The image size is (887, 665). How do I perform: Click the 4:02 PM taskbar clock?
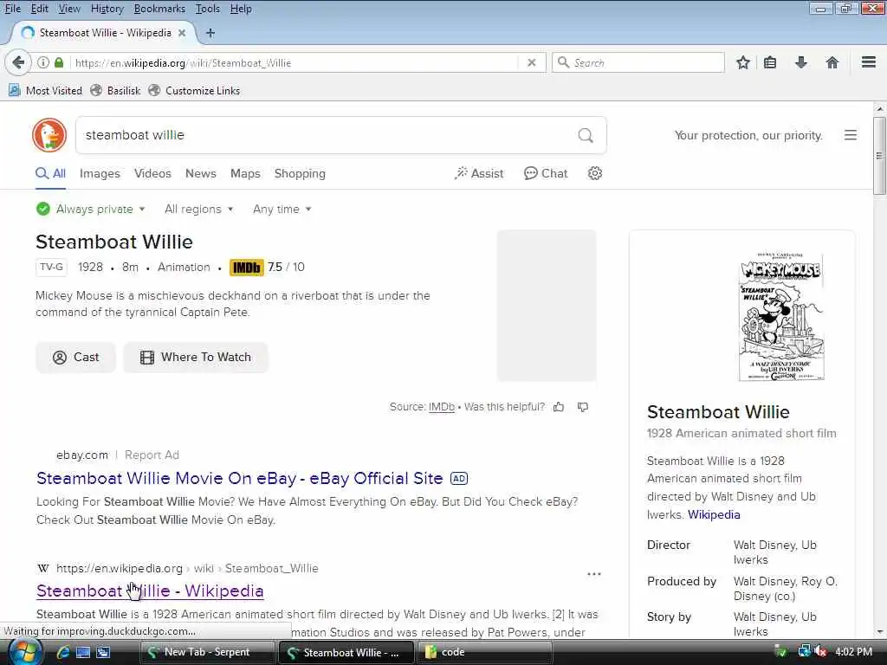tap(853, 652)
